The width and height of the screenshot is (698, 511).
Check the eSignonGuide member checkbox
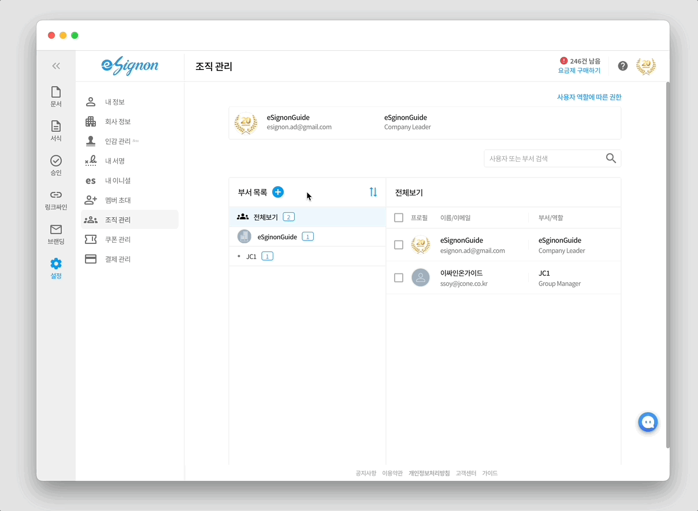coord(399,245)
